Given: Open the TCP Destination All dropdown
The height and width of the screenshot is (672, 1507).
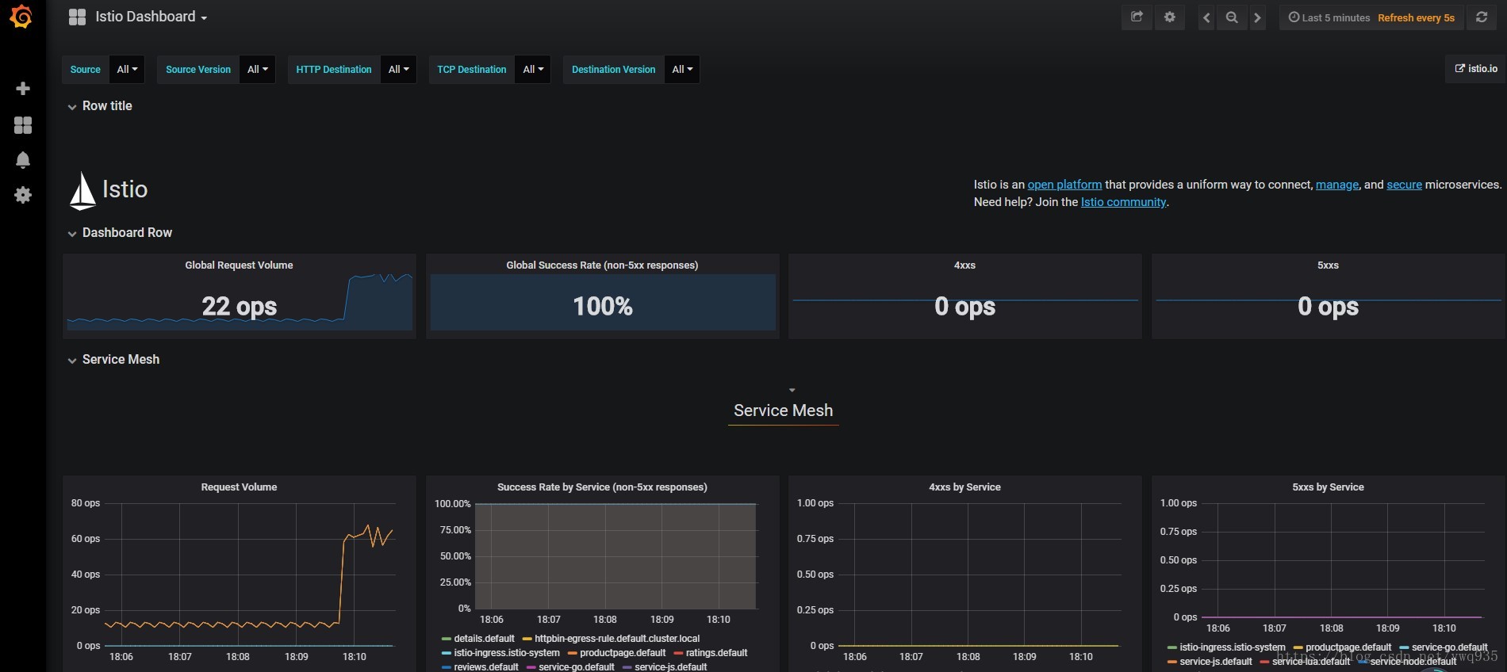Looking at the screenshot, I should click(533, 70).
